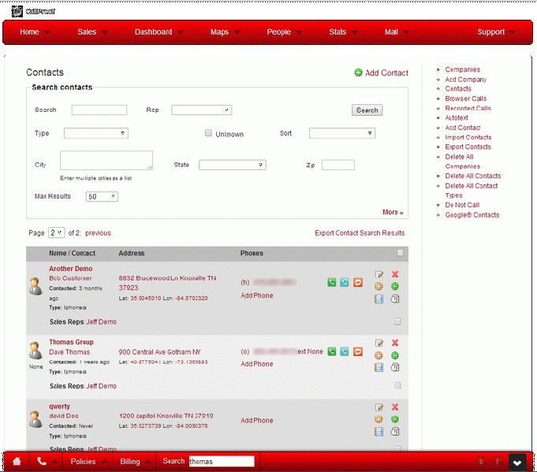537x472 pixels.
Task: Open the Home menu
Action: (x=35, y=32)
